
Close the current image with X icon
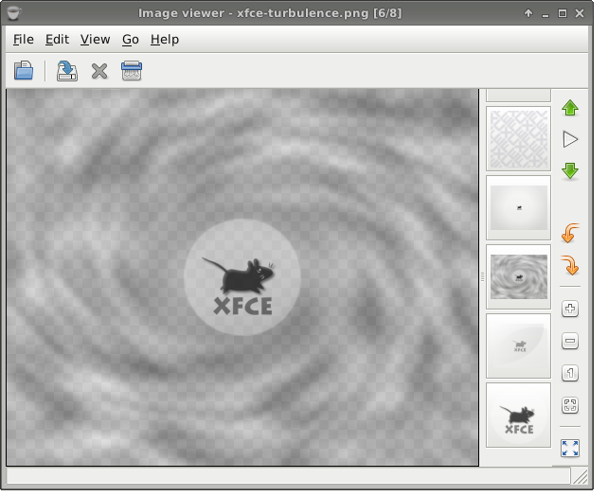[99, 71]
